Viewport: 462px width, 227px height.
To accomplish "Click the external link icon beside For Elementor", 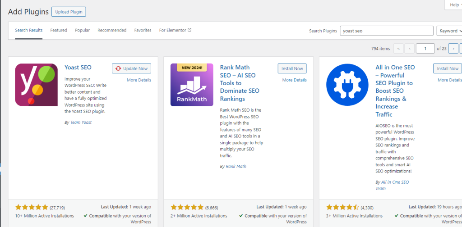I will coord(189,30).
